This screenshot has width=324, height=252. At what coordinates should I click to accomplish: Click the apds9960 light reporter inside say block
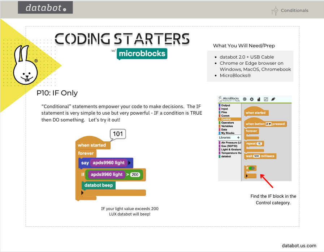(x=108, y=163)
